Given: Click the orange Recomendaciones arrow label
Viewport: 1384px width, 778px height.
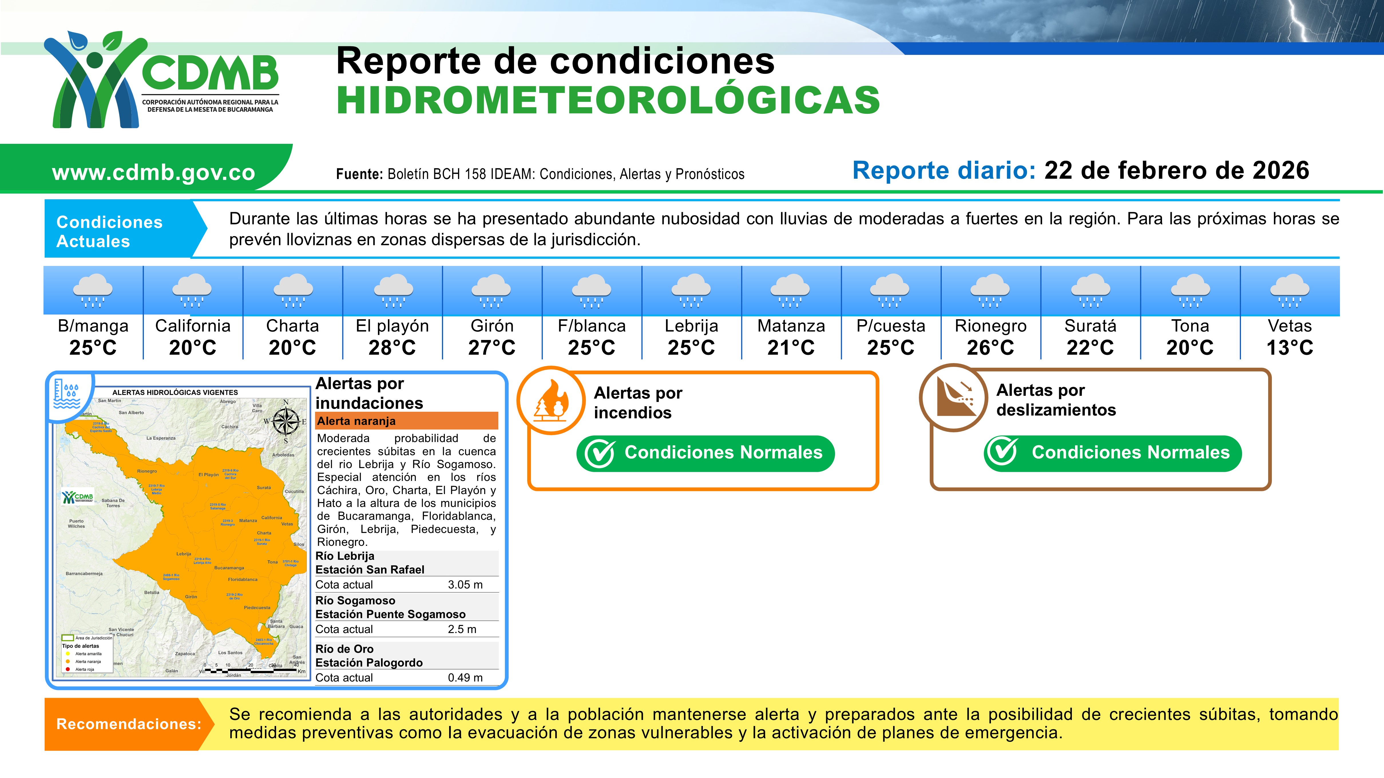Looking at the screenshot, I should 129,724.
